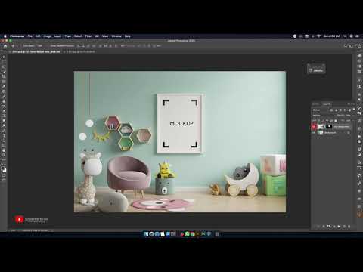The image size is (363, 272).
Task: Hide the top layer with eye icon
Action: point(314,126)
